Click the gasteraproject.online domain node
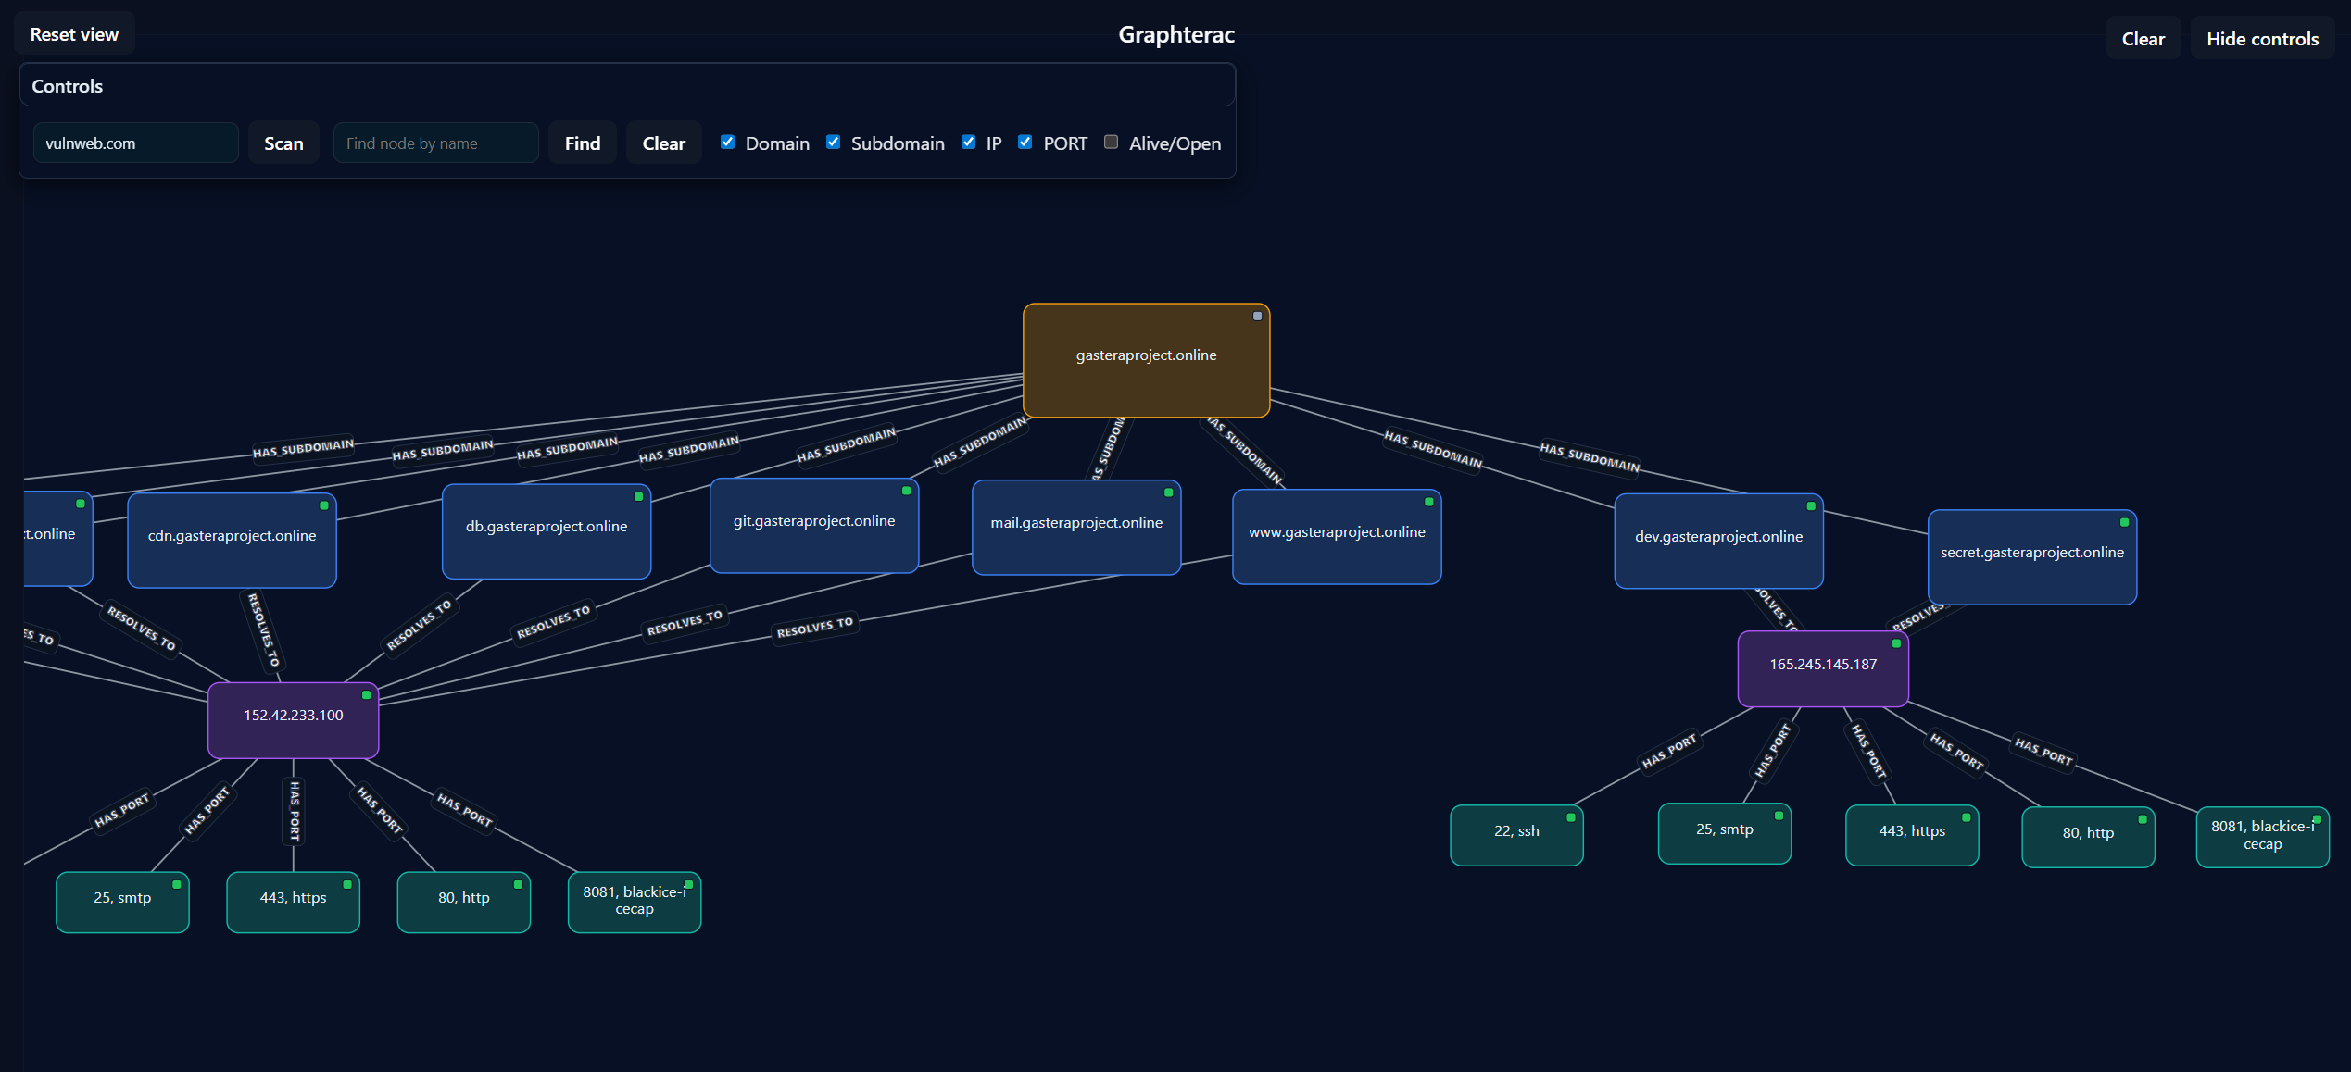 (x=1146, y=360)
